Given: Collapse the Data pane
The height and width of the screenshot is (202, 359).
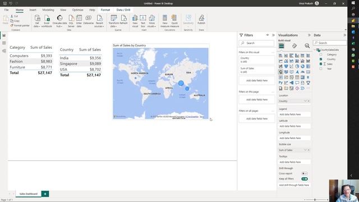Looking at the screenshot, I should pos(344,35).
